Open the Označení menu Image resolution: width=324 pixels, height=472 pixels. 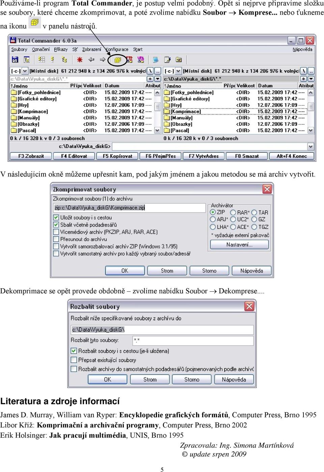tap(41, 50)
